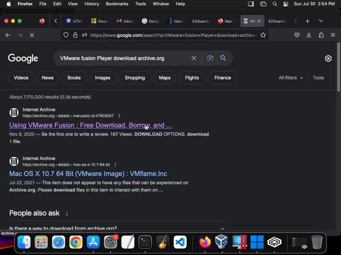This screenshot has height=255, width=341.
Task: Open the Bookmarks menu
Action: 117,4
